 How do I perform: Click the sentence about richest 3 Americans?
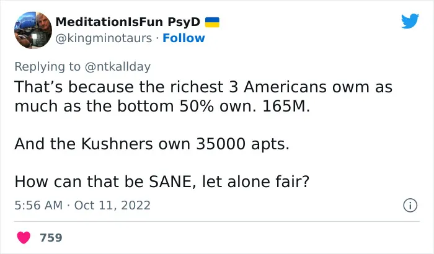203,96
